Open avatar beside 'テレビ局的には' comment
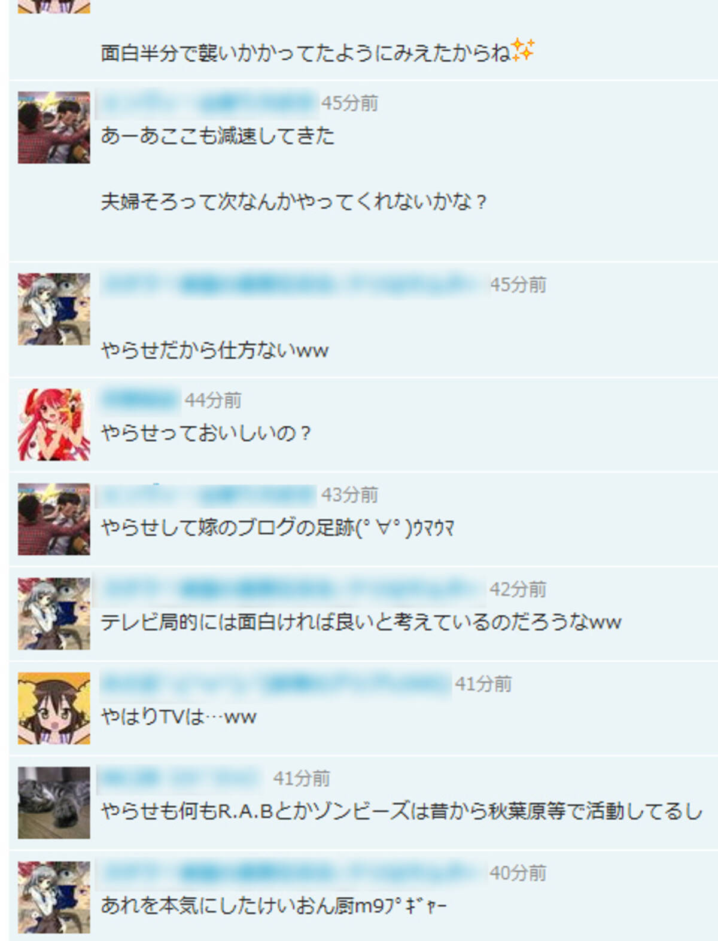 pos(54,613)
